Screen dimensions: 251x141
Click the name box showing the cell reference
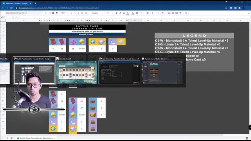(x=7, y=17)
